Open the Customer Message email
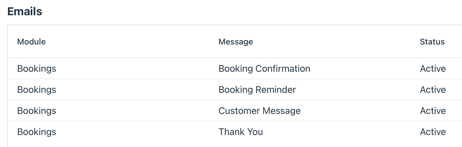Viewport: 462px width, 147px height. [x=260, y=111]
